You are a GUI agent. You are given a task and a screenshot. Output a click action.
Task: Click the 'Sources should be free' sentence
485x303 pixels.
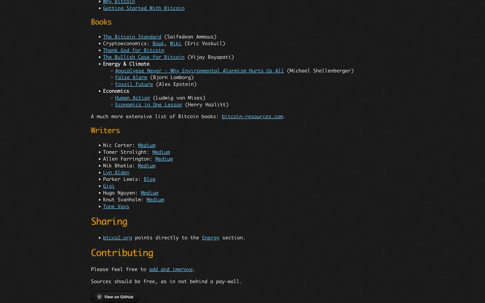pos(166,281)
